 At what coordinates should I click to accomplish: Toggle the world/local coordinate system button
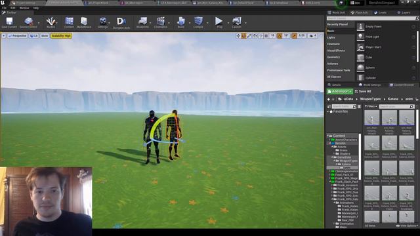(255, 36)
